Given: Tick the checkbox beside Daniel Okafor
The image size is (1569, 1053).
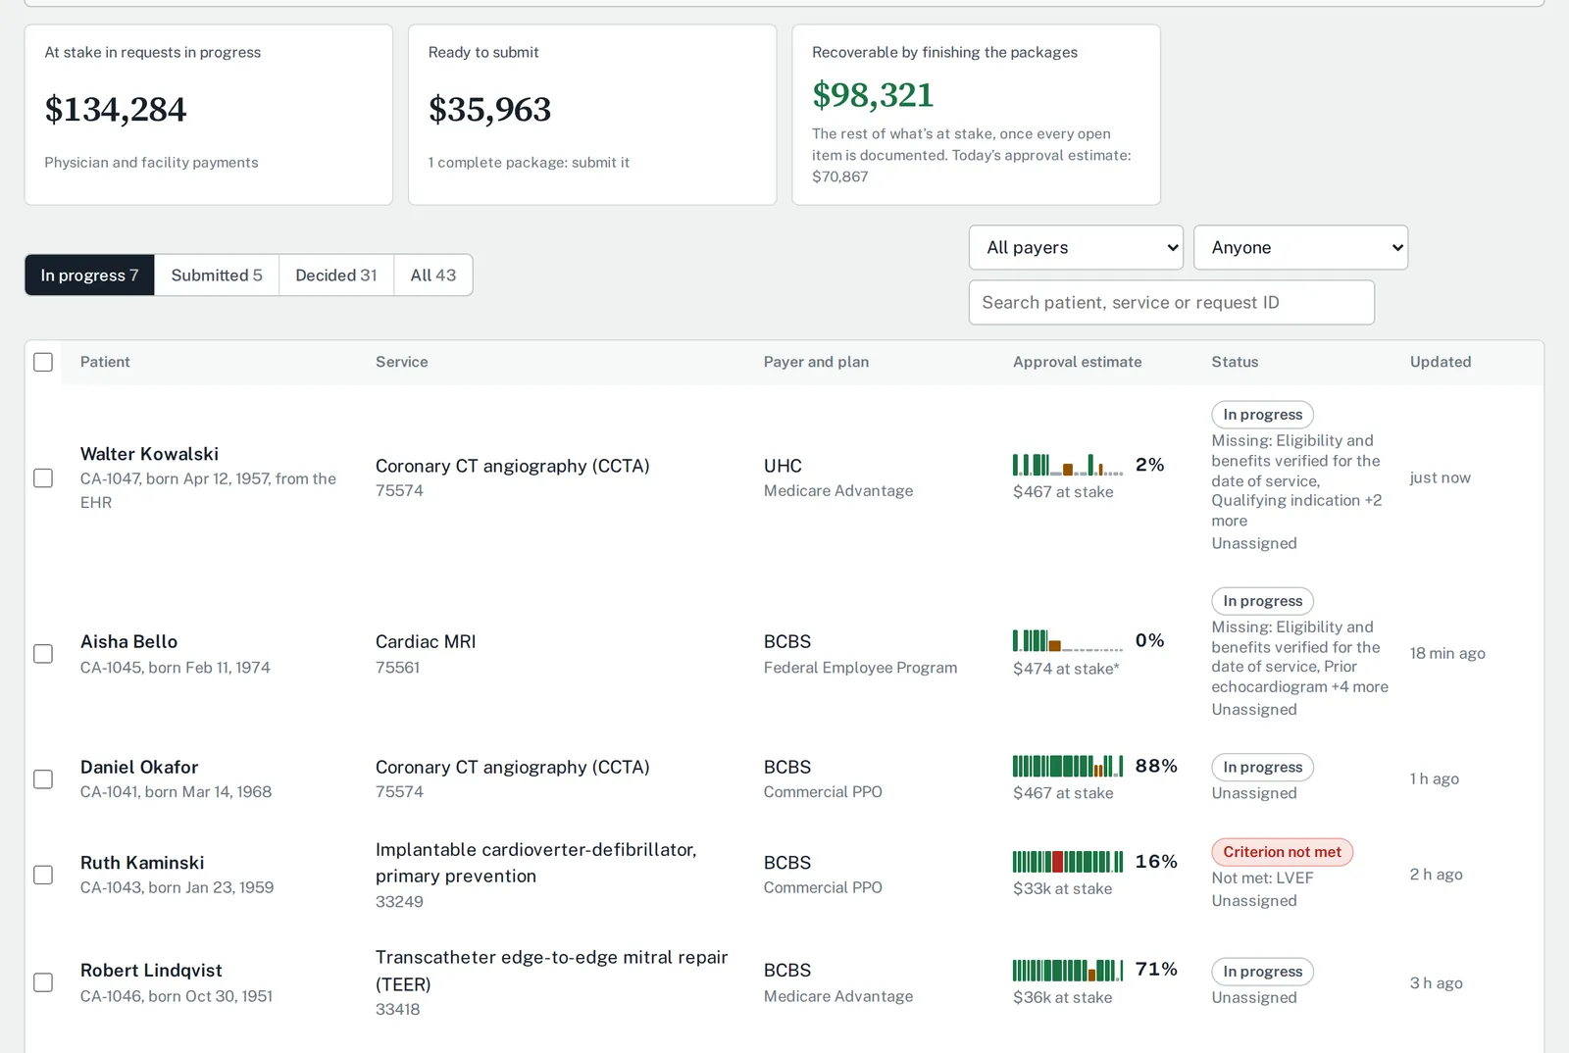Looking at the screenshot, I should (43, 779).
